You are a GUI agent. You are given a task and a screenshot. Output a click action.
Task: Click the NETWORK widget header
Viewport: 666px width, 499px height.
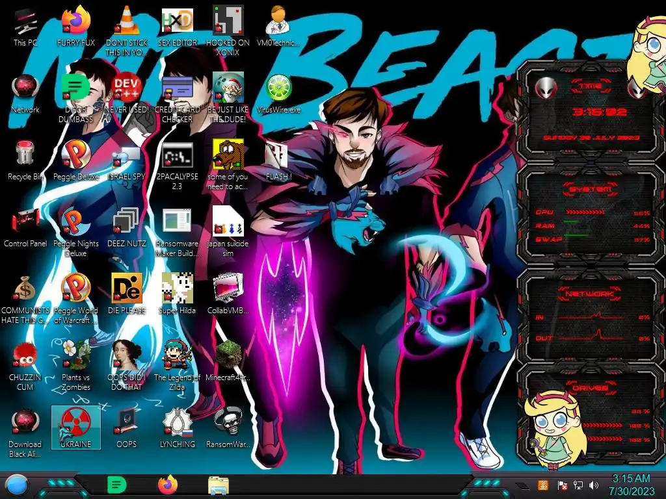click(x=590, y=294)
